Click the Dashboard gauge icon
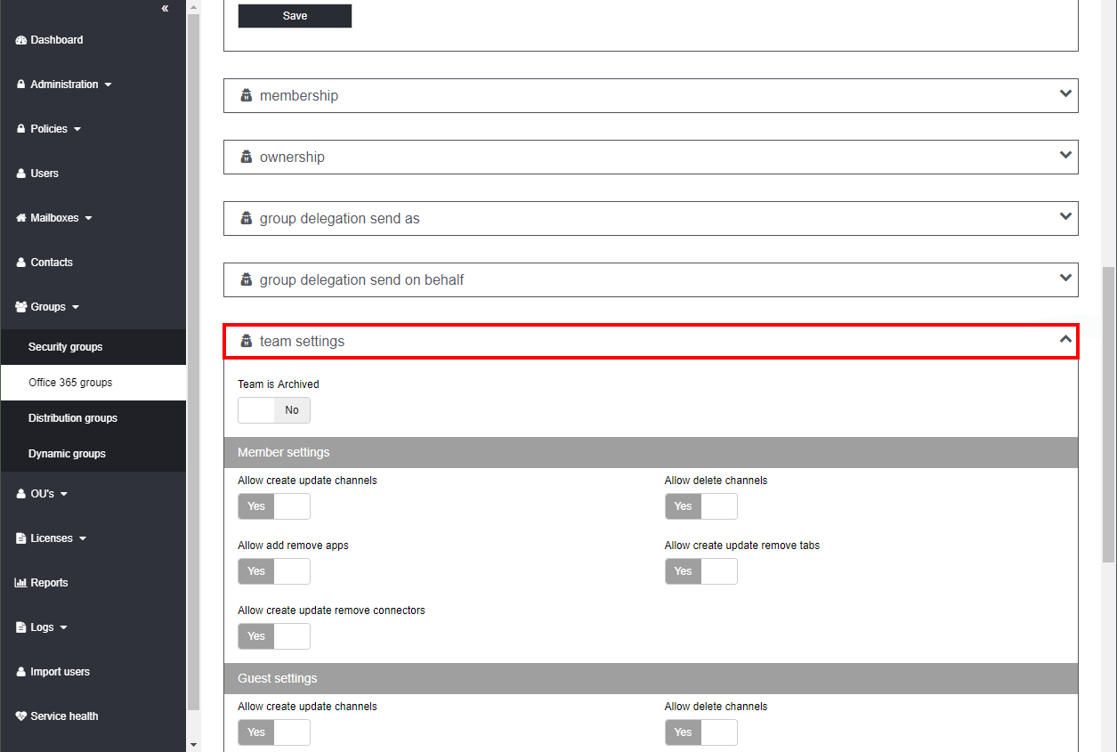Screen dimensions: 1117x752 [x=21, y=40]
